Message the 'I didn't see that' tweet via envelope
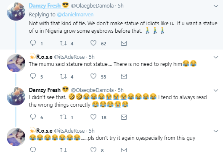The image size is (223, 152). [124, 117]
